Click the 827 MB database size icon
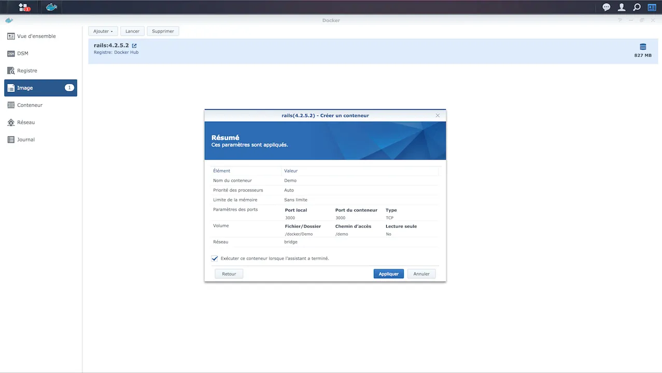 click(x=643, y=47)
